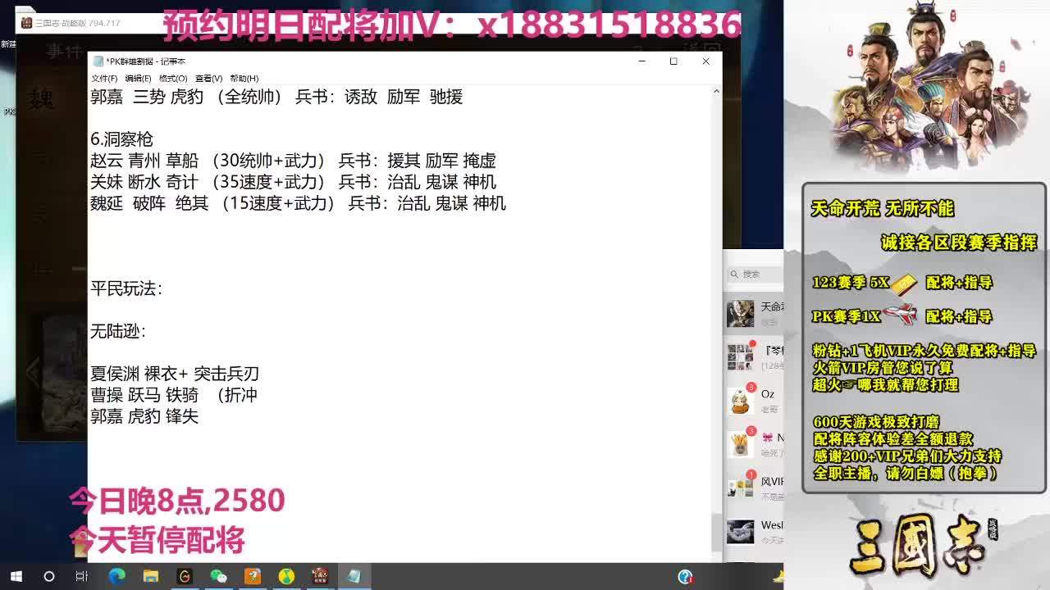Open the 天命 chat in WeChat list
The height and width of the screenshot is (590, 1050).
(754, 313)
